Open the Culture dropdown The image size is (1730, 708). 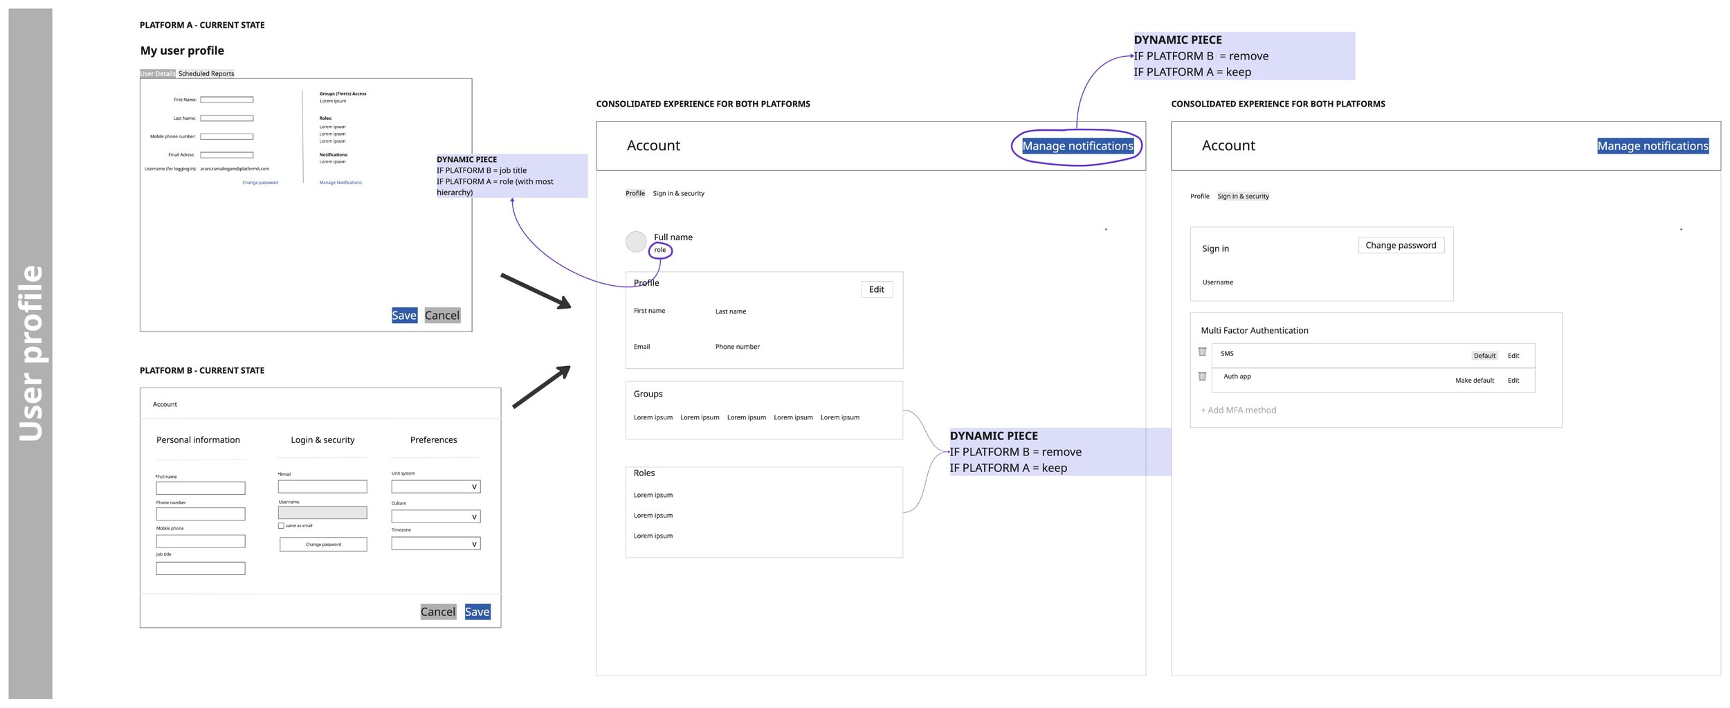click(436, 516)
